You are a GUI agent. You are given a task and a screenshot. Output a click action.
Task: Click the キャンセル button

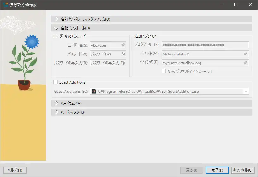tap(243, 170)
